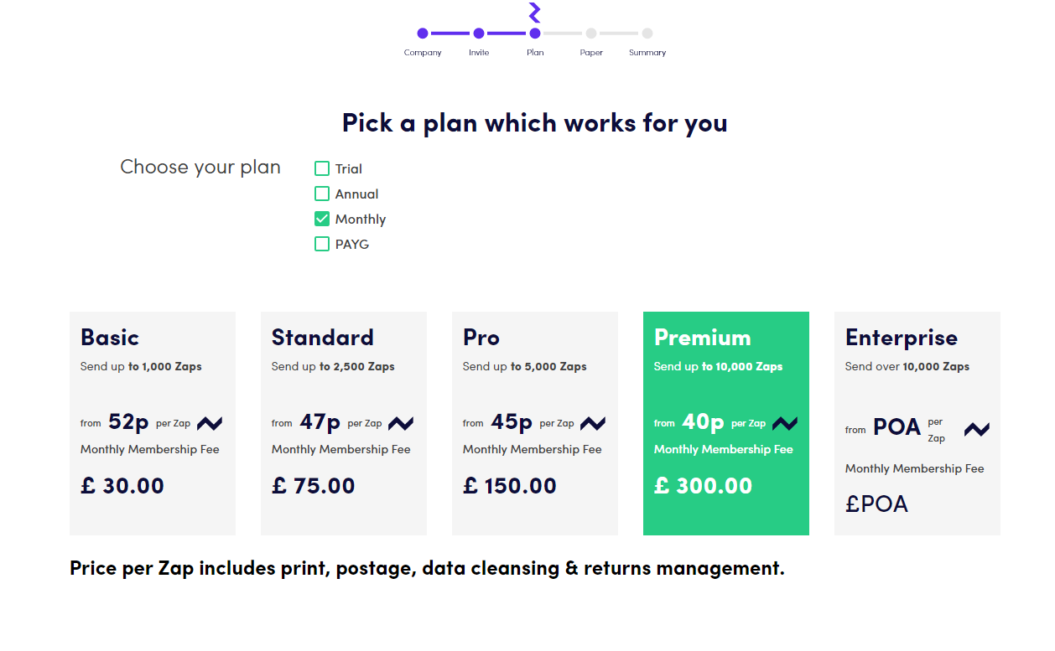This screenshot has width=1055, height=651.
Task: Select the current Plan step dot
Action: pyautogui.click(x=535, y=34)
